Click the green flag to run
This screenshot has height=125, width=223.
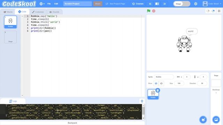point(149,11)
